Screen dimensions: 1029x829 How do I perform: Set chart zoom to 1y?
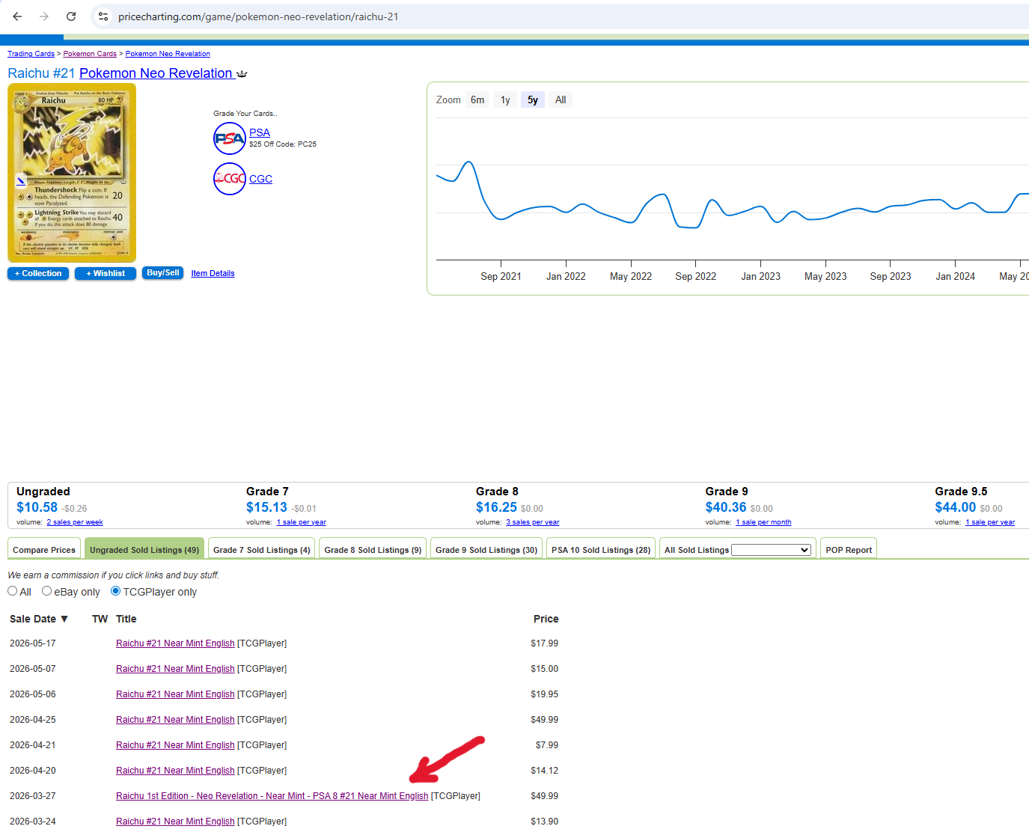(x=505, y=100)
